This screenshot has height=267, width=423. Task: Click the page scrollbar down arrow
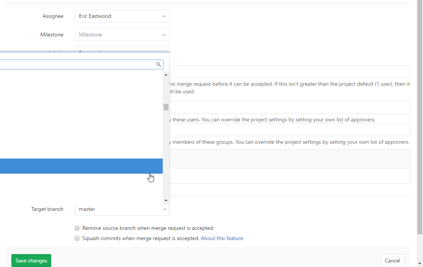(x=420, y=263)
